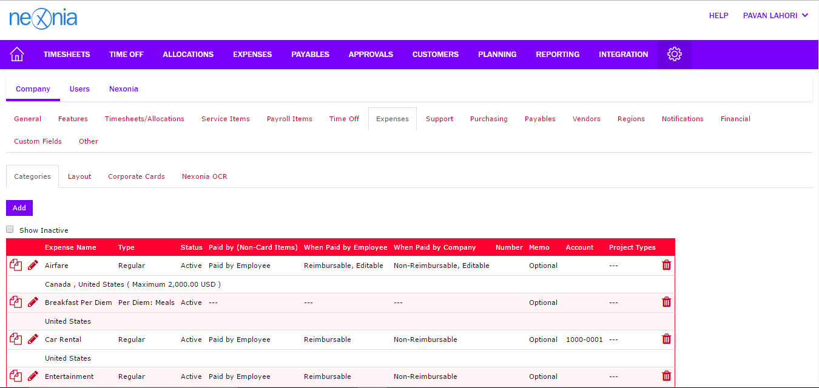Delete the Car Rental category
This screenshot has height=388, width=819.
coord(666,339)
